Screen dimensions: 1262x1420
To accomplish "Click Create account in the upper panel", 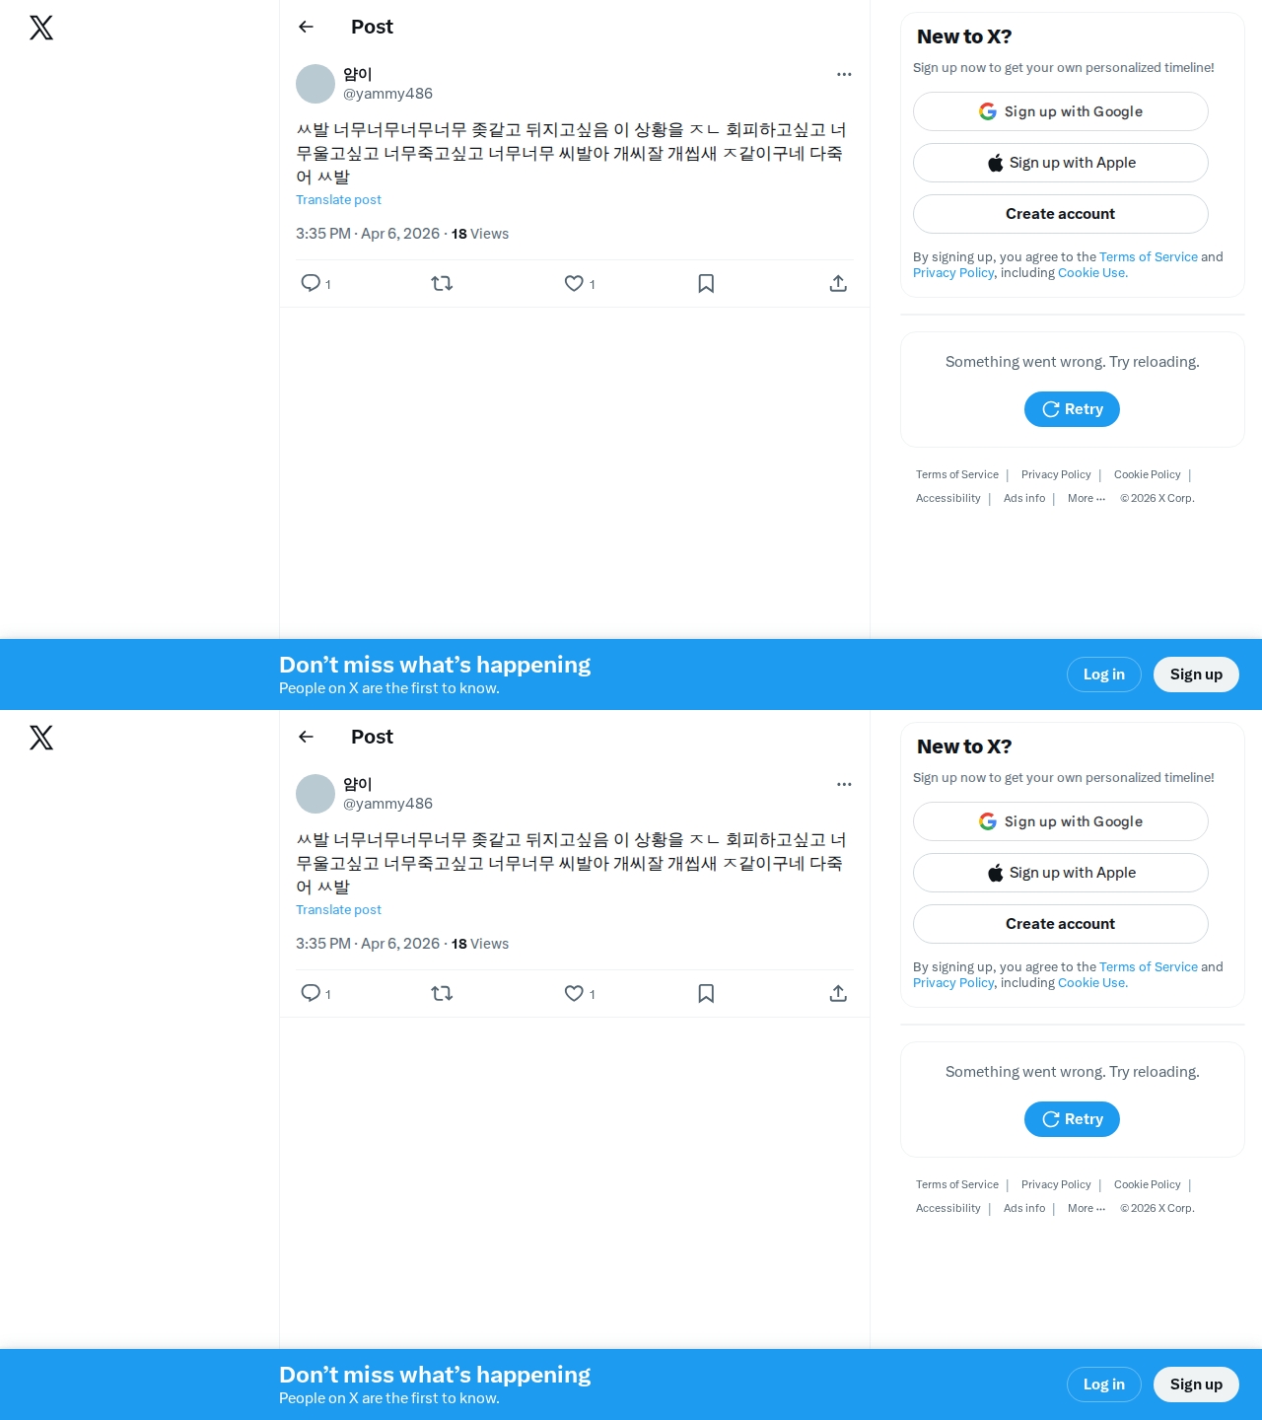I will [1061, 214].
